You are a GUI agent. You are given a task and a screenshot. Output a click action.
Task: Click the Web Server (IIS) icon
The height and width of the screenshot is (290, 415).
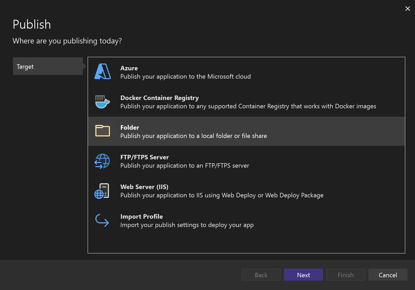point(102,191)
